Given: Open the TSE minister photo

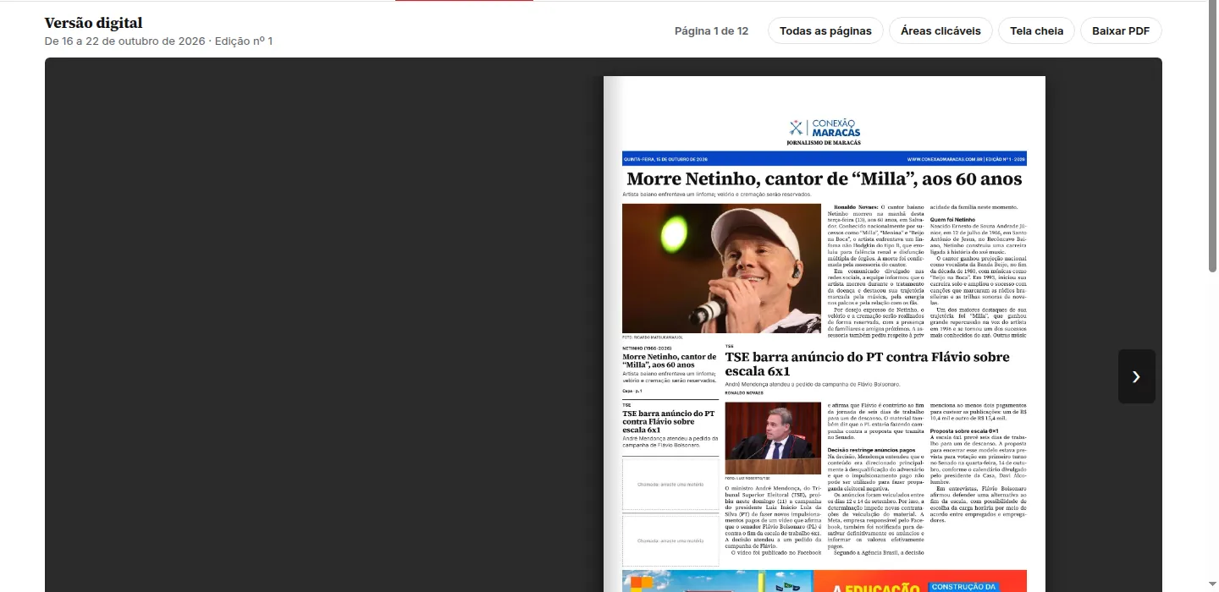Looking at the screenshot, I should point(773,438).
